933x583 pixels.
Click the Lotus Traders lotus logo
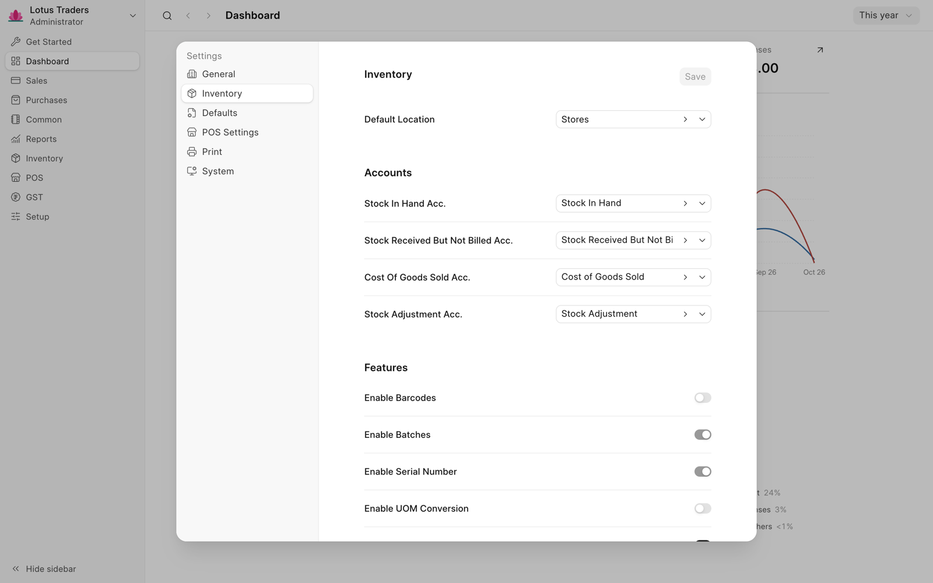[x=16, y=15]
